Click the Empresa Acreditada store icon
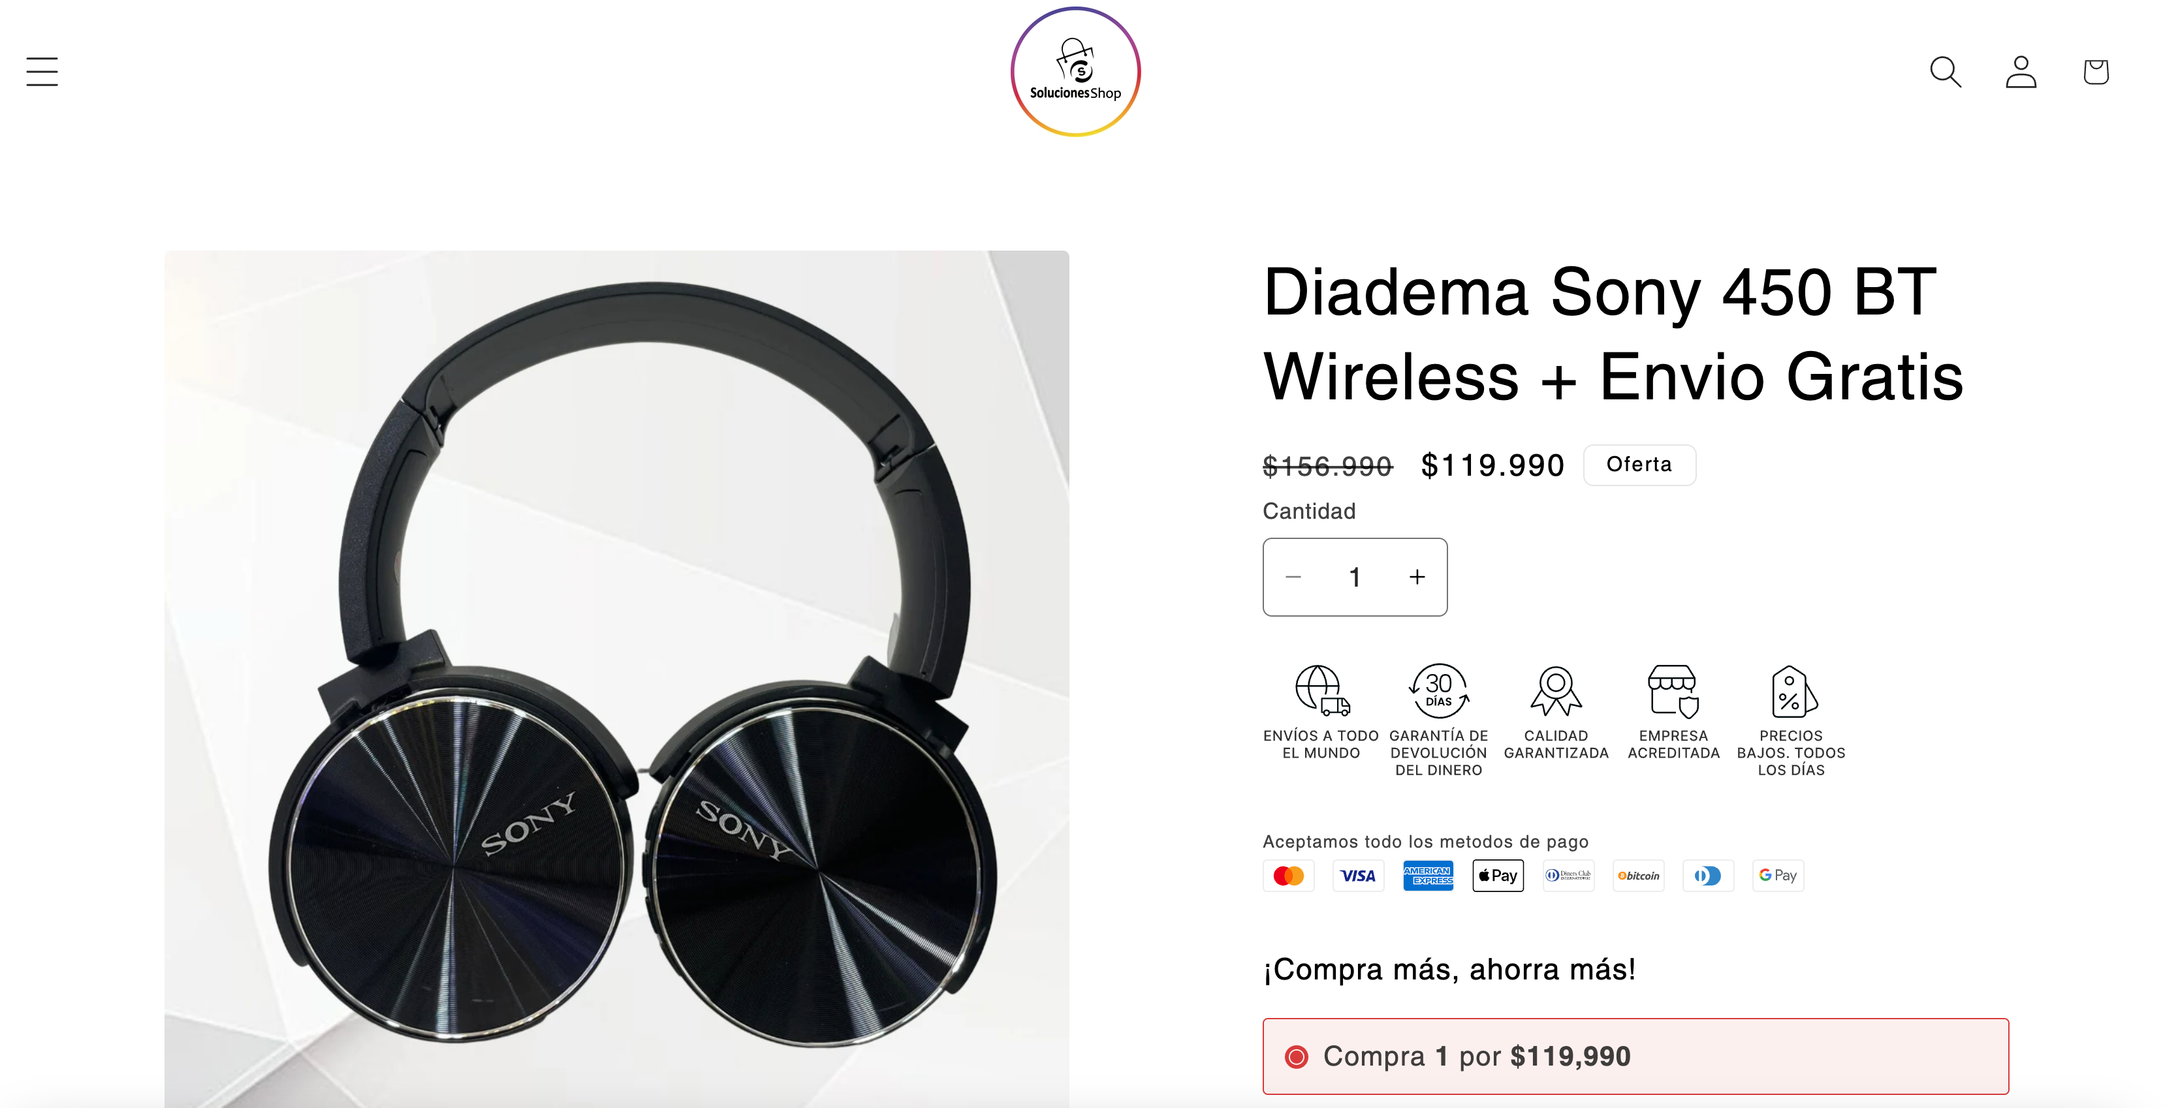 pyautogui.click(x=1673, y=690)
